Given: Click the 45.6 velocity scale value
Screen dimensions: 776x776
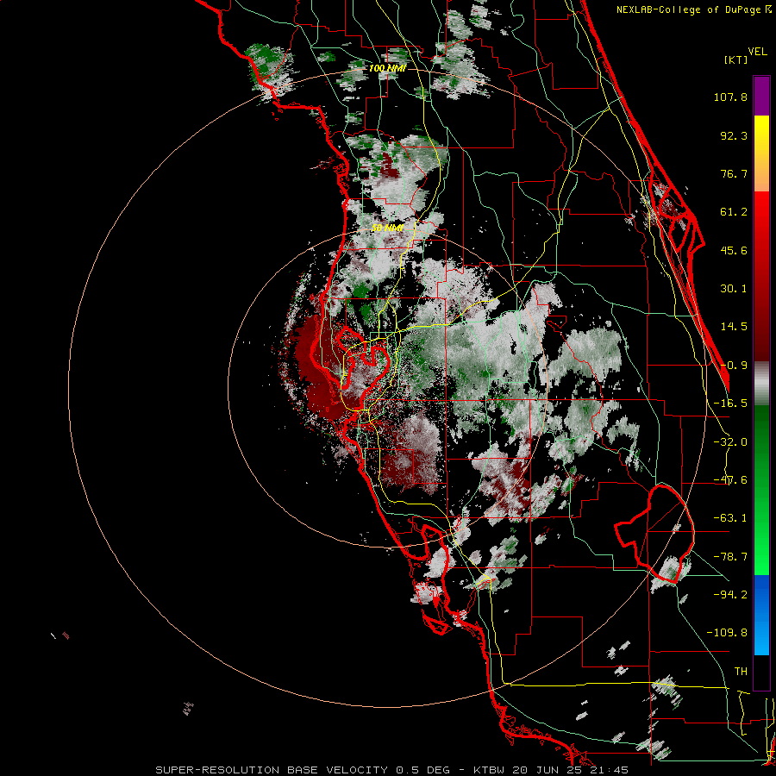Looking at the screenshot, I should (x=734, y=250).
